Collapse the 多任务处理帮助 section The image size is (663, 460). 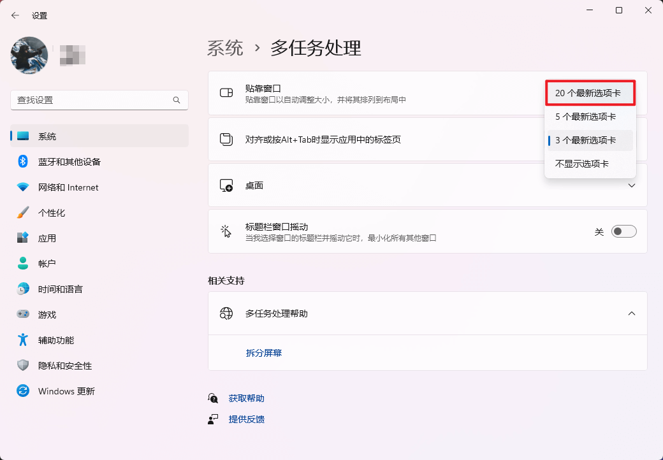(x=631, y=313)
